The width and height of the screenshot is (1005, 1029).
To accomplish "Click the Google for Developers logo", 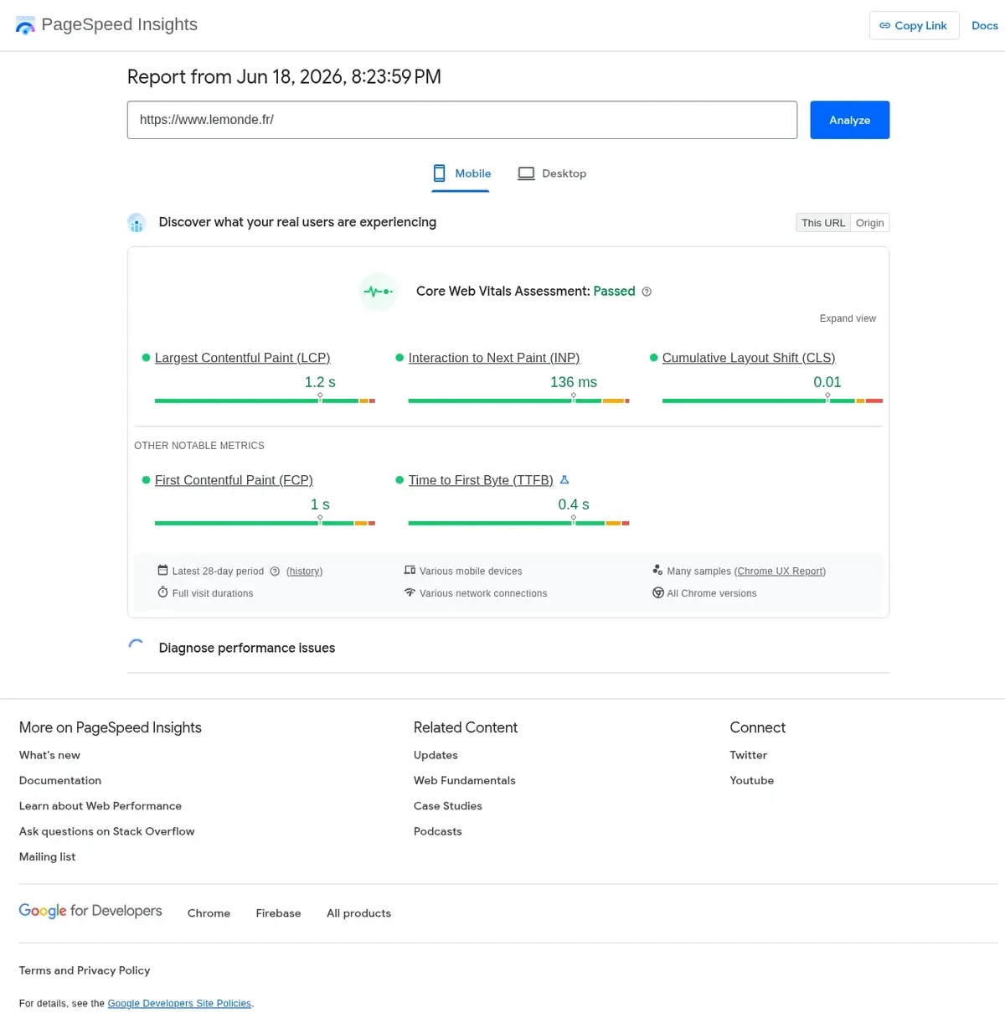I will (90, 911).
